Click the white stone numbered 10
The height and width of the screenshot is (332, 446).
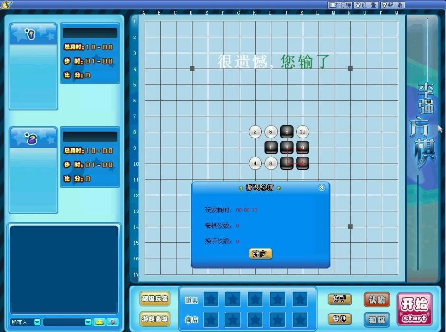click(x=302, y=131)
